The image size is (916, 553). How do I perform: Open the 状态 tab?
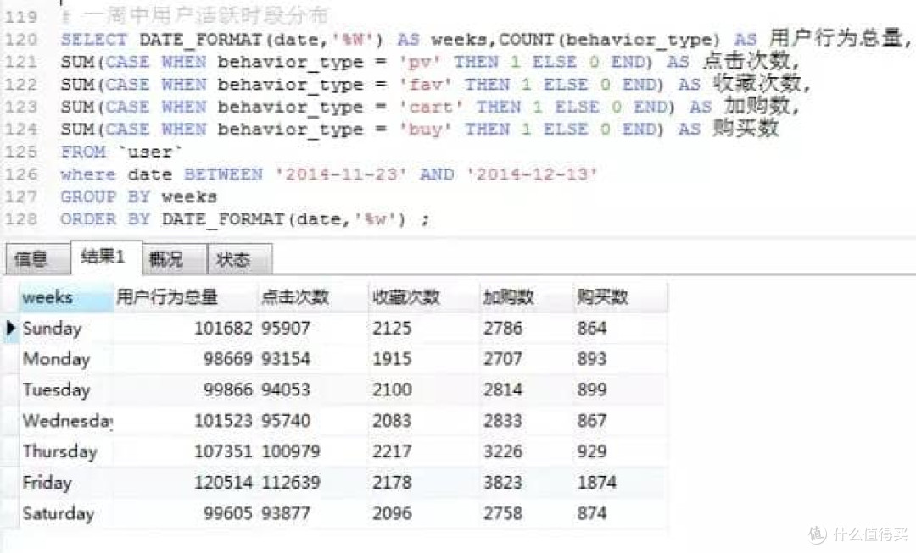(x=239, y=258)
